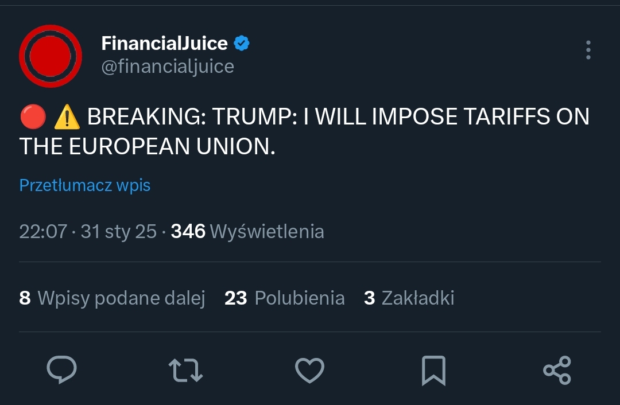Viewport: 620px width, 405px height.
Task: Open the @financialjuice handle
Action: (x=168, y=67)
